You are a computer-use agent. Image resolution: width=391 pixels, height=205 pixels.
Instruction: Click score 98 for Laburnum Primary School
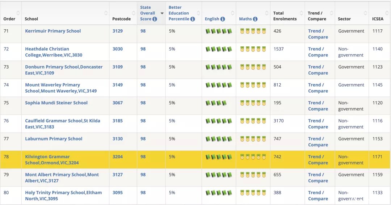click(143, 139)
